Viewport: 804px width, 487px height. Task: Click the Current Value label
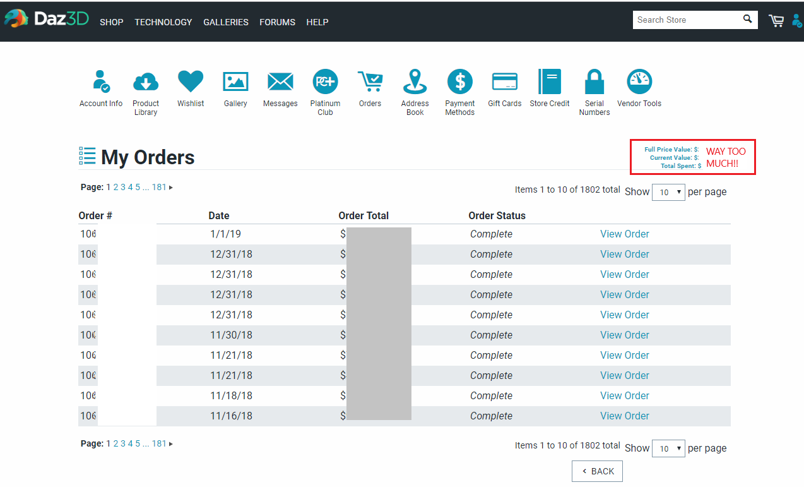pyautogui.click(x=671, y=158)
